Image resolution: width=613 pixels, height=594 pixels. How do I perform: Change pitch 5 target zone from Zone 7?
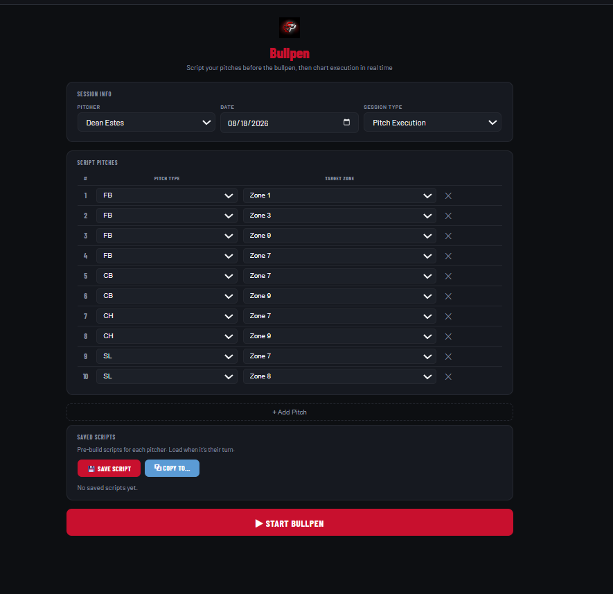click(339, 276)
